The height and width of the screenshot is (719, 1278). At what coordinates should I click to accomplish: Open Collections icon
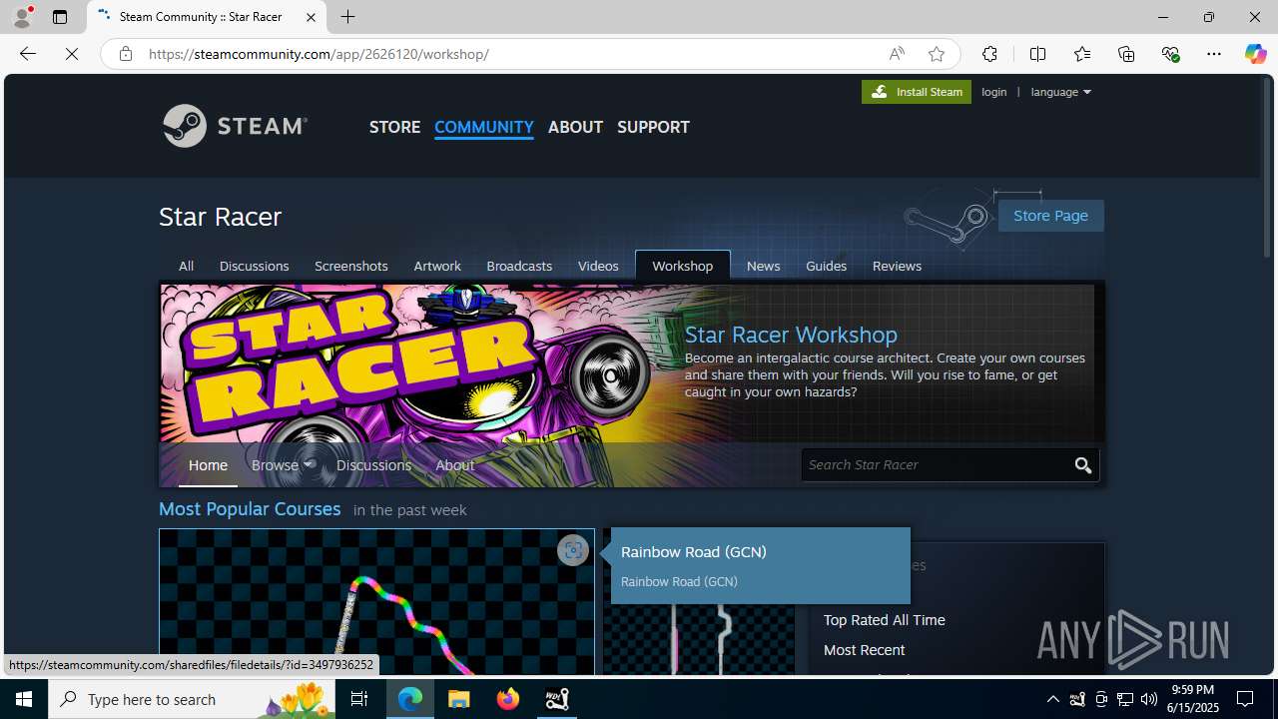point(1126,54)
